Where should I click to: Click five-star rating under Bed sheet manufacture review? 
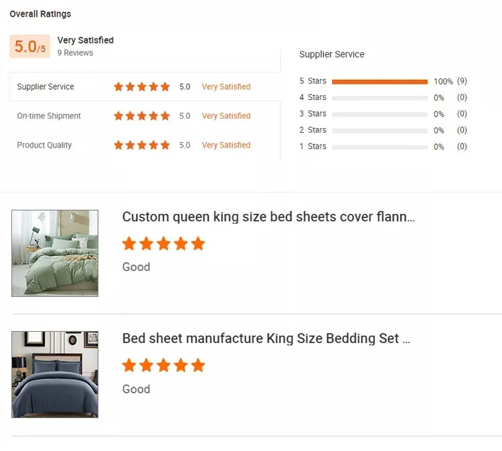[163, 365]
